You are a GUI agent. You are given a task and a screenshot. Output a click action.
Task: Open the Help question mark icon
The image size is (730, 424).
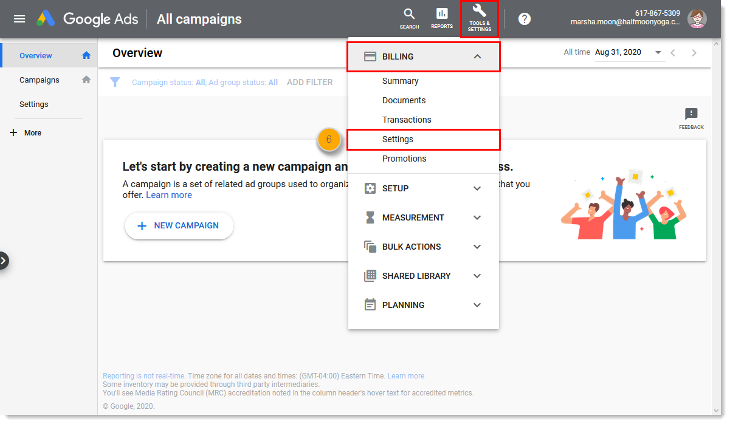pyautogui.click(x=525, y=19)
